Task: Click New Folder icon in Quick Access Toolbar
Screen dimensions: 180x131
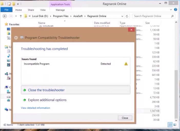Action: (14, 4)
